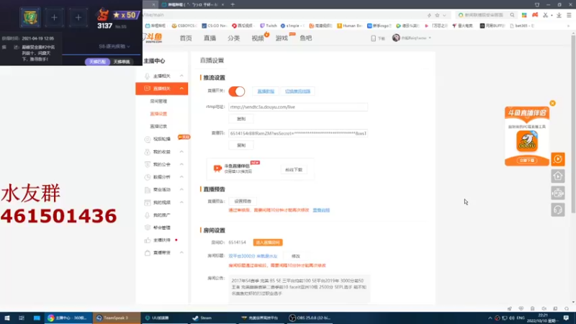The width and height of the screenshot is (576, 324).
Task: Expand the 我的公会 sidebar chevron
Action: pyautogui.click(x=181, y=164)
